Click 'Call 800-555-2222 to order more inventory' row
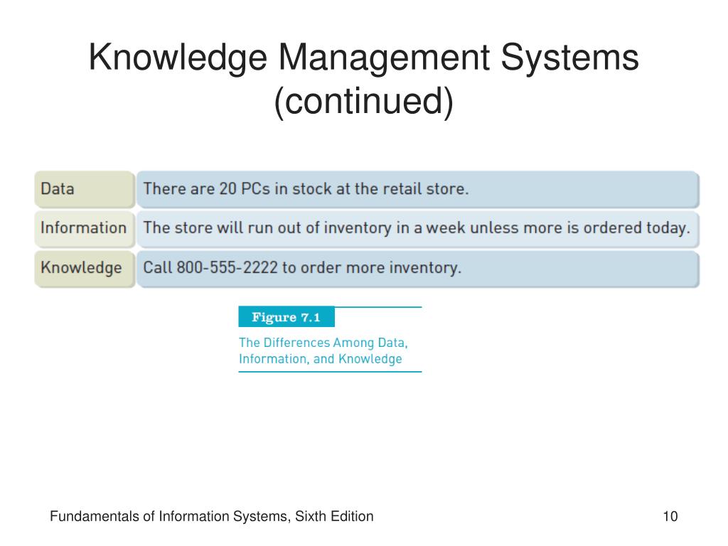The width and height of the screenshot is (728, 546). [418, 269]
